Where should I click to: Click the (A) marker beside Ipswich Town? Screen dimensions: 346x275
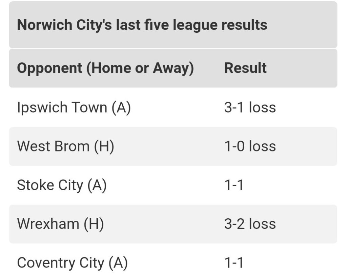pyautogui.click(x=121, y=108)
